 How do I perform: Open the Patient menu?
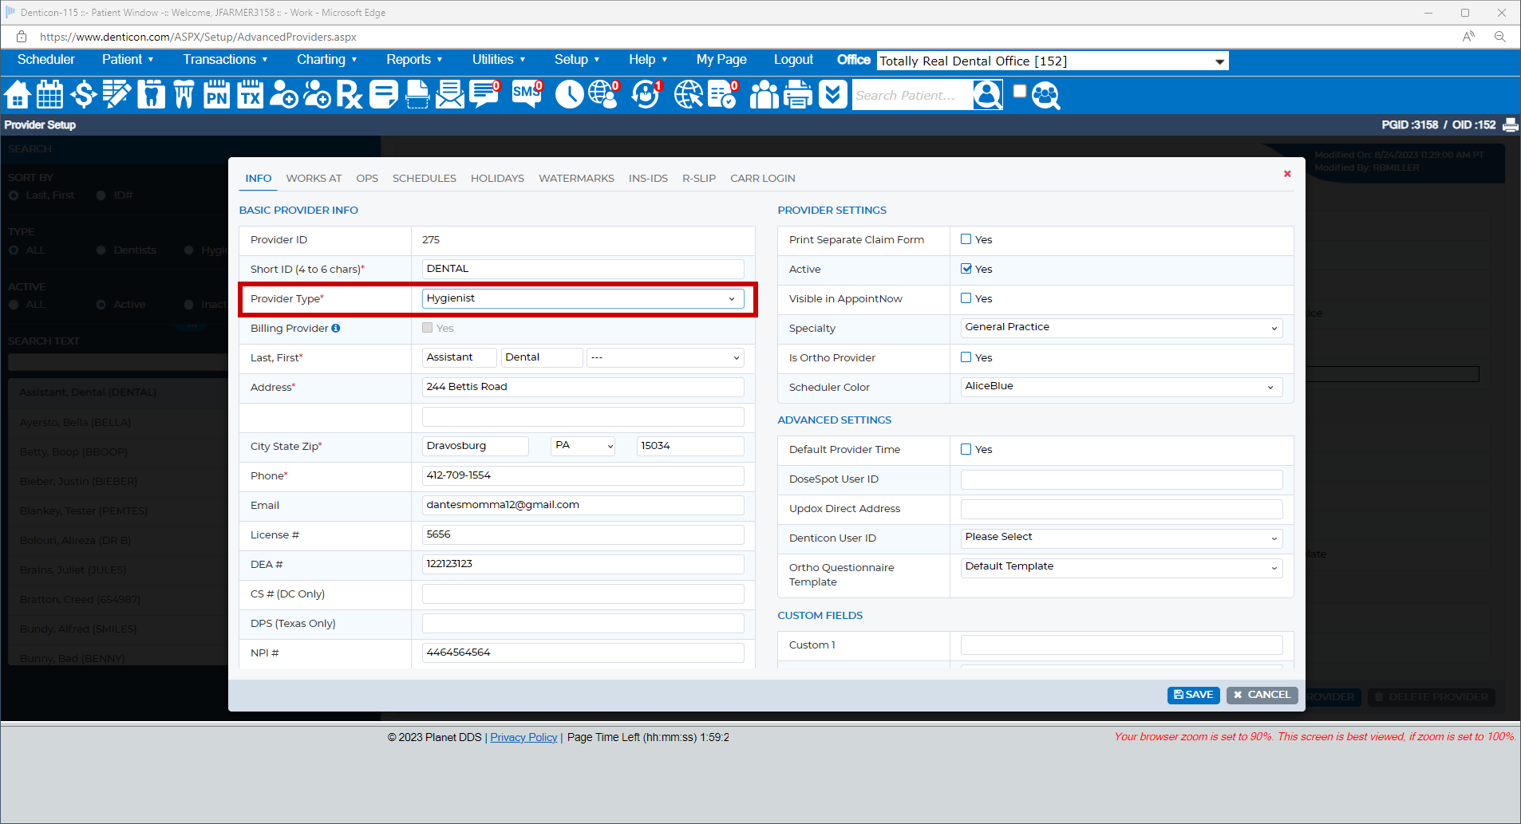click(x=128, y=59)
